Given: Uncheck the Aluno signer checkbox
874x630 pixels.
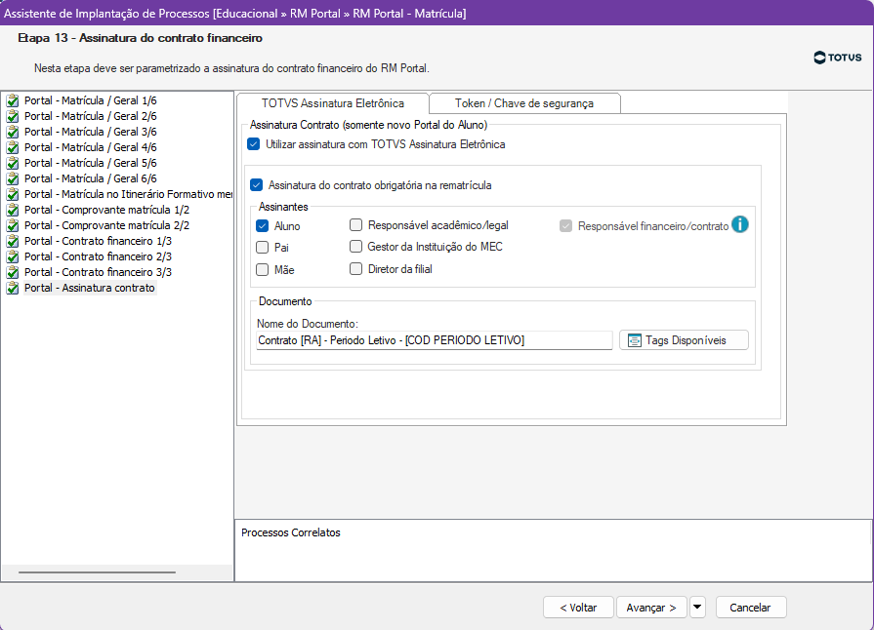Looking at the screenshot, I should pos(262,226).
